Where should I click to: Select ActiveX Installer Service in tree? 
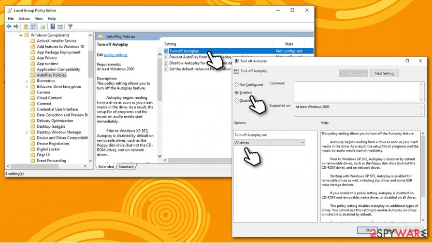click(57, 40)
